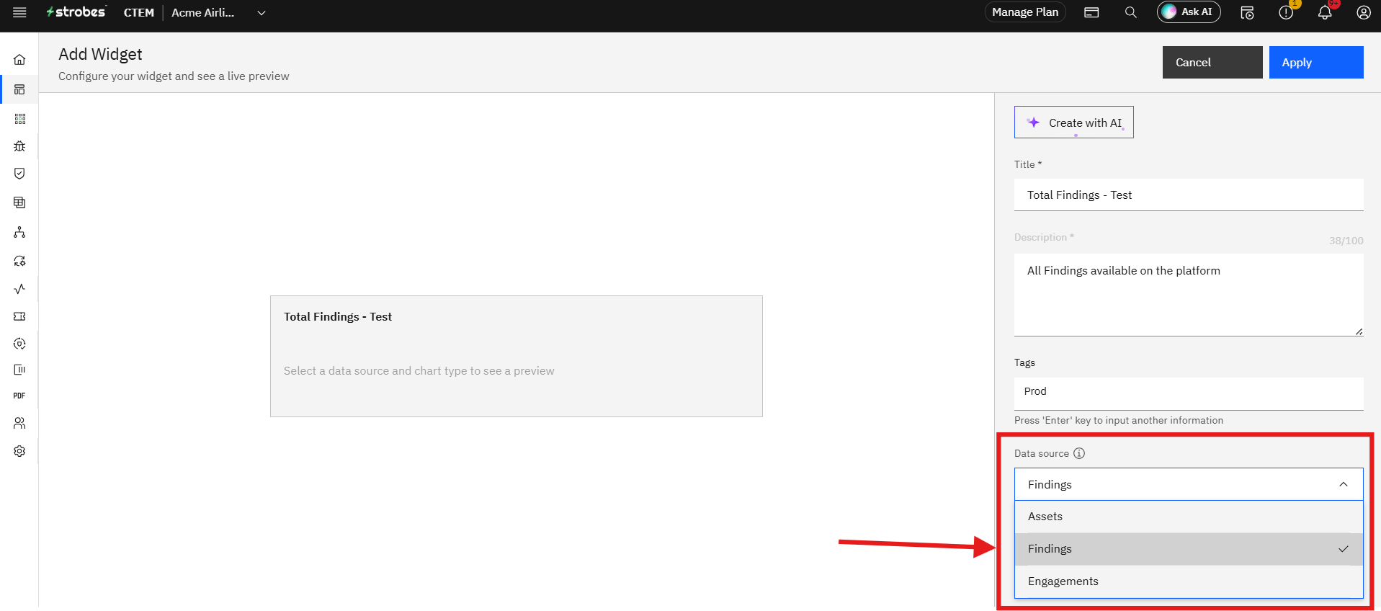Click the Apply button
The width and height of the screenshot is (1381, 611).
1316,62
